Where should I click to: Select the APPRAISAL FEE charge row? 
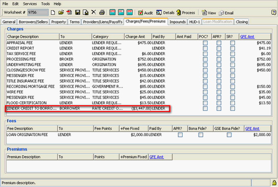point(139,43)
